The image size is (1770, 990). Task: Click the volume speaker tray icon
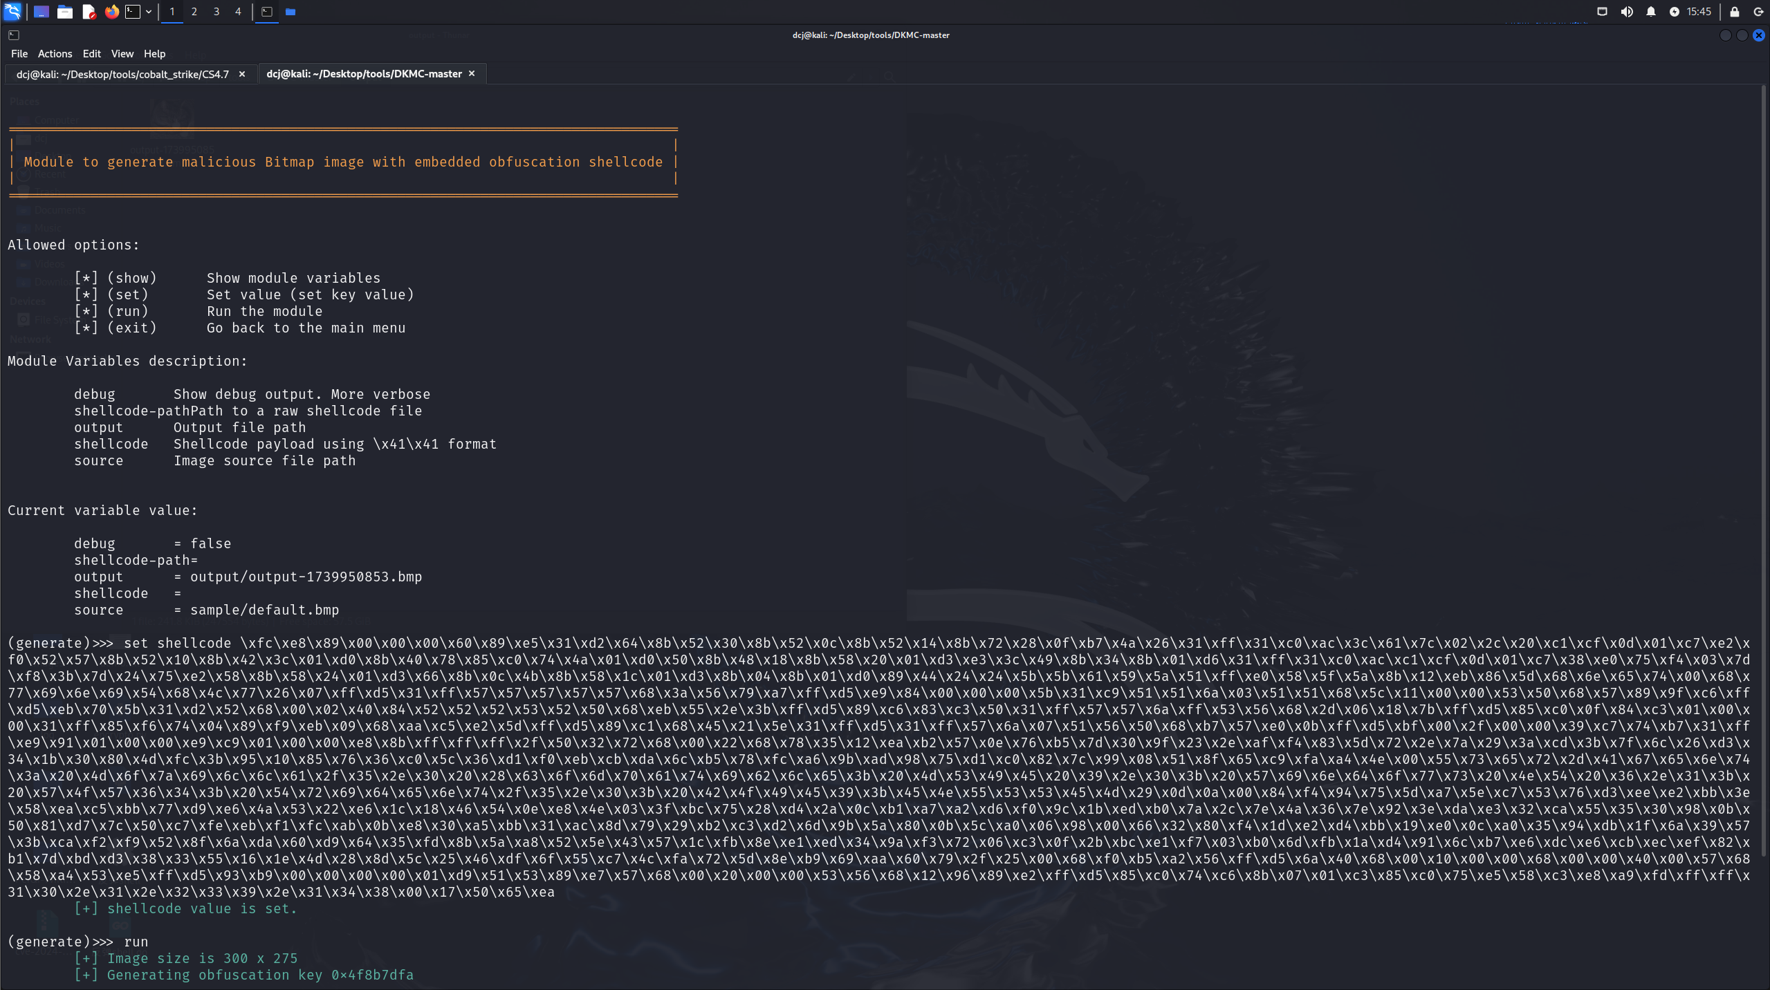tap(1627, 12)
